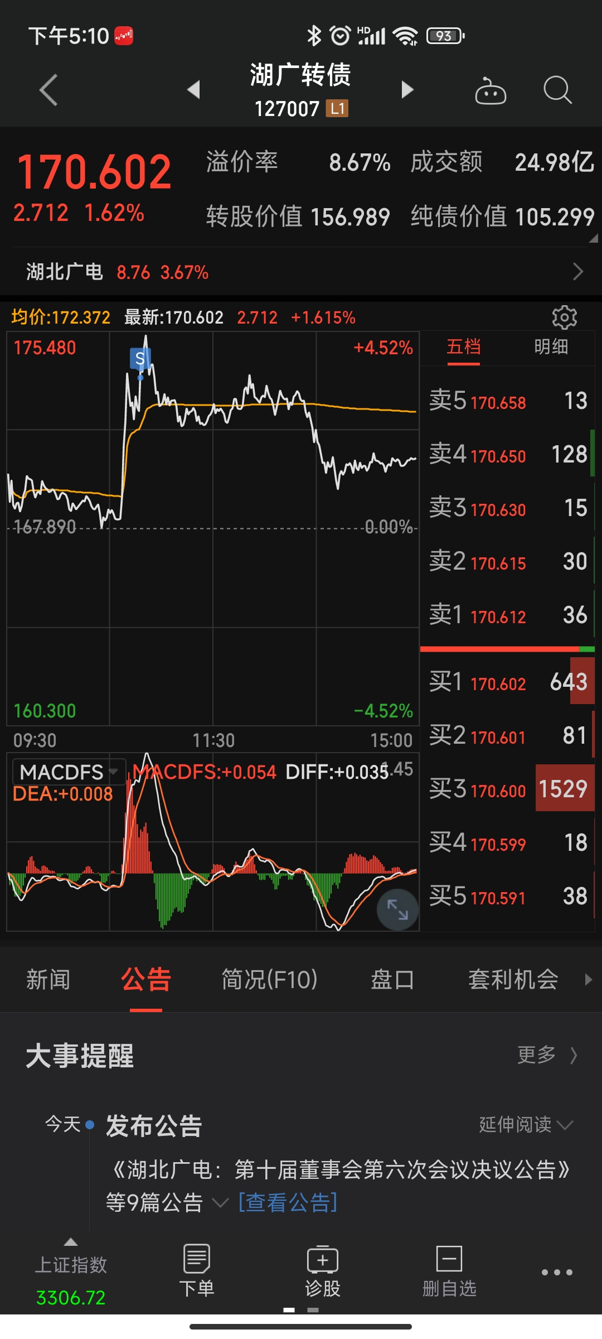Open chart settings gear icon

[564, 317]
